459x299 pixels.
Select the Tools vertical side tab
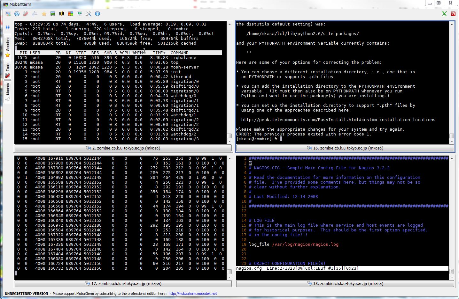(x=7, y=67)
